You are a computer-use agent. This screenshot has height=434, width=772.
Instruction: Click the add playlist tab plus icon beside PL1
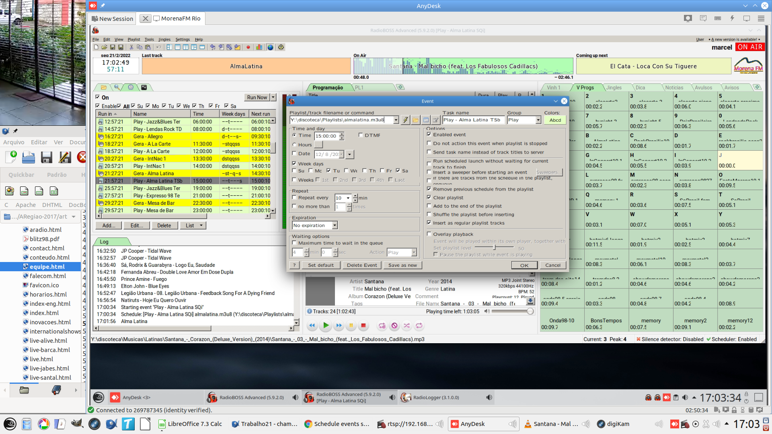400,87
